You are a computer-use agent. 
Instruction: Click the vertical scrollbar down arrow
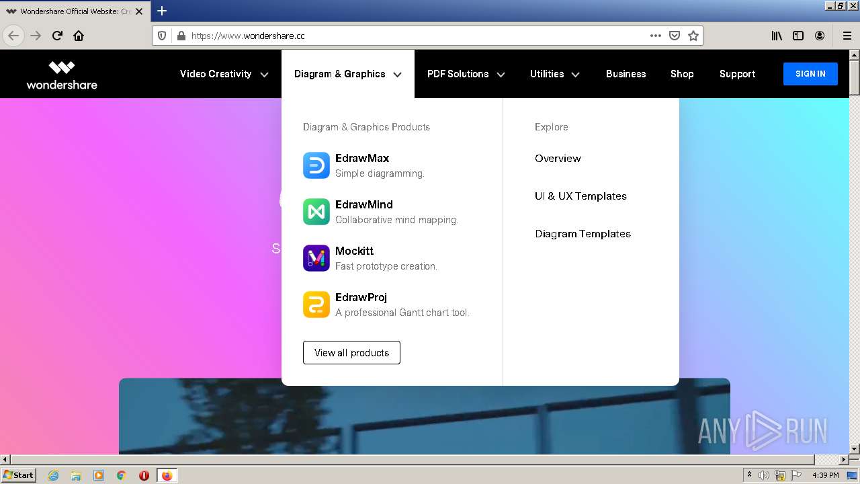(855, 449)
